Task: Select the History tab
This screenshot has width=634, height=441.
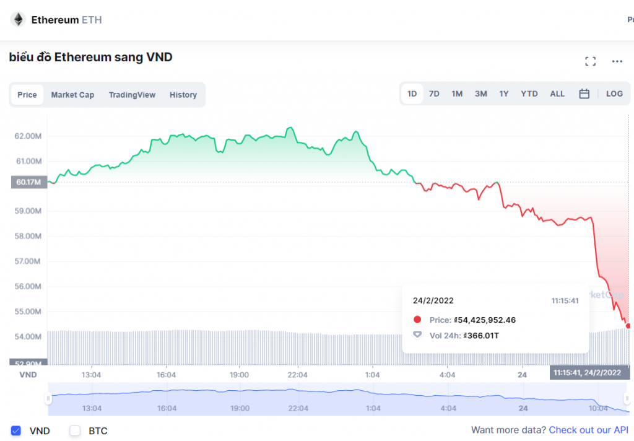Action: pos(183,95)
